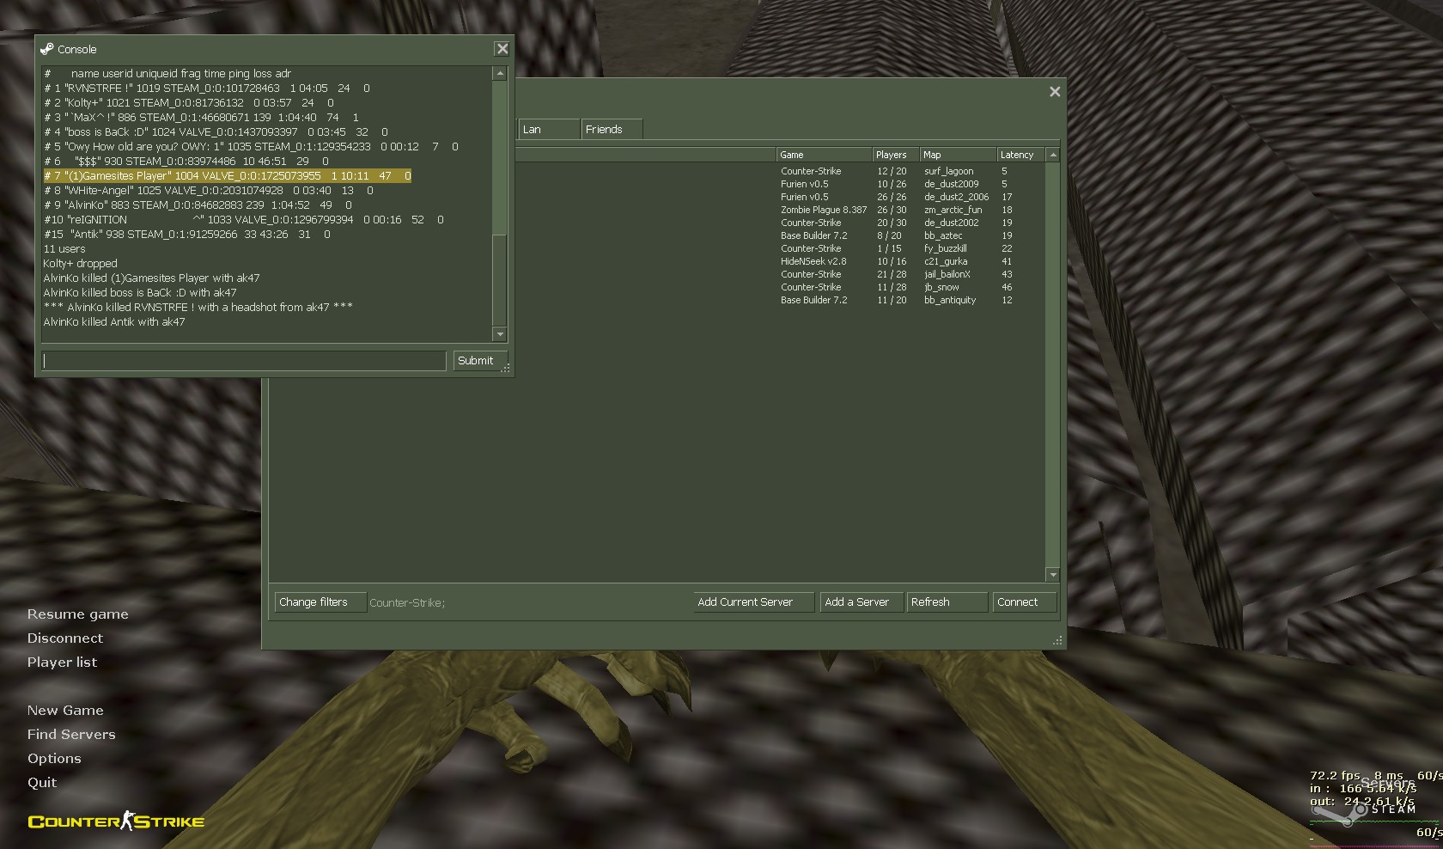Image resolution: width=1443 pixels, height=849 pixels.
Task: Click the Submit button in Console
Action: [x=480, y=361]
